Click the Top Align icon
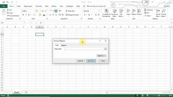This screenshot has height=97, width=173. tap(51, 11)
